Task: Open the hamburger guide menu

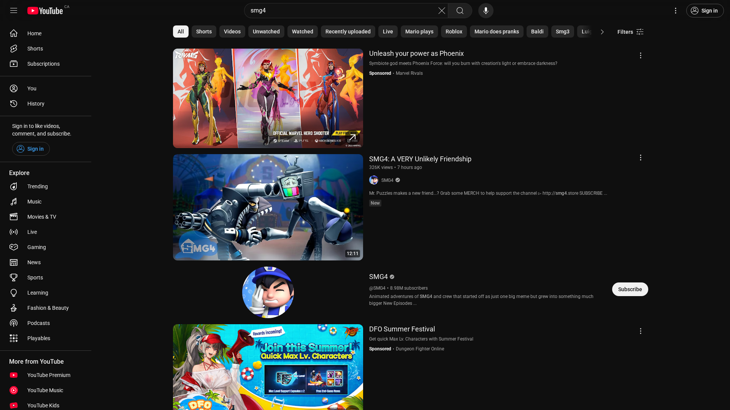Action: coord(14,11)
